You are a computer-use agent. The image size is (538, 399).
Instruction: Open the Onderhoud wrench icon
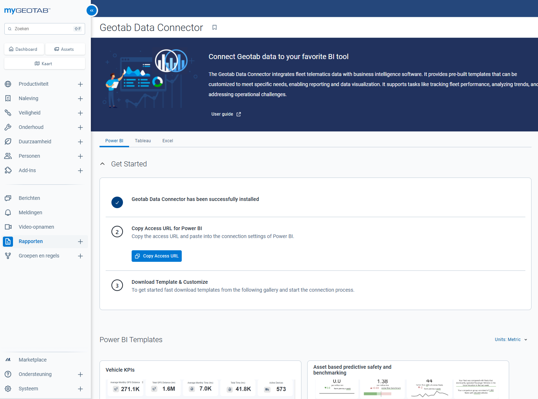click(x=8, y=127)
